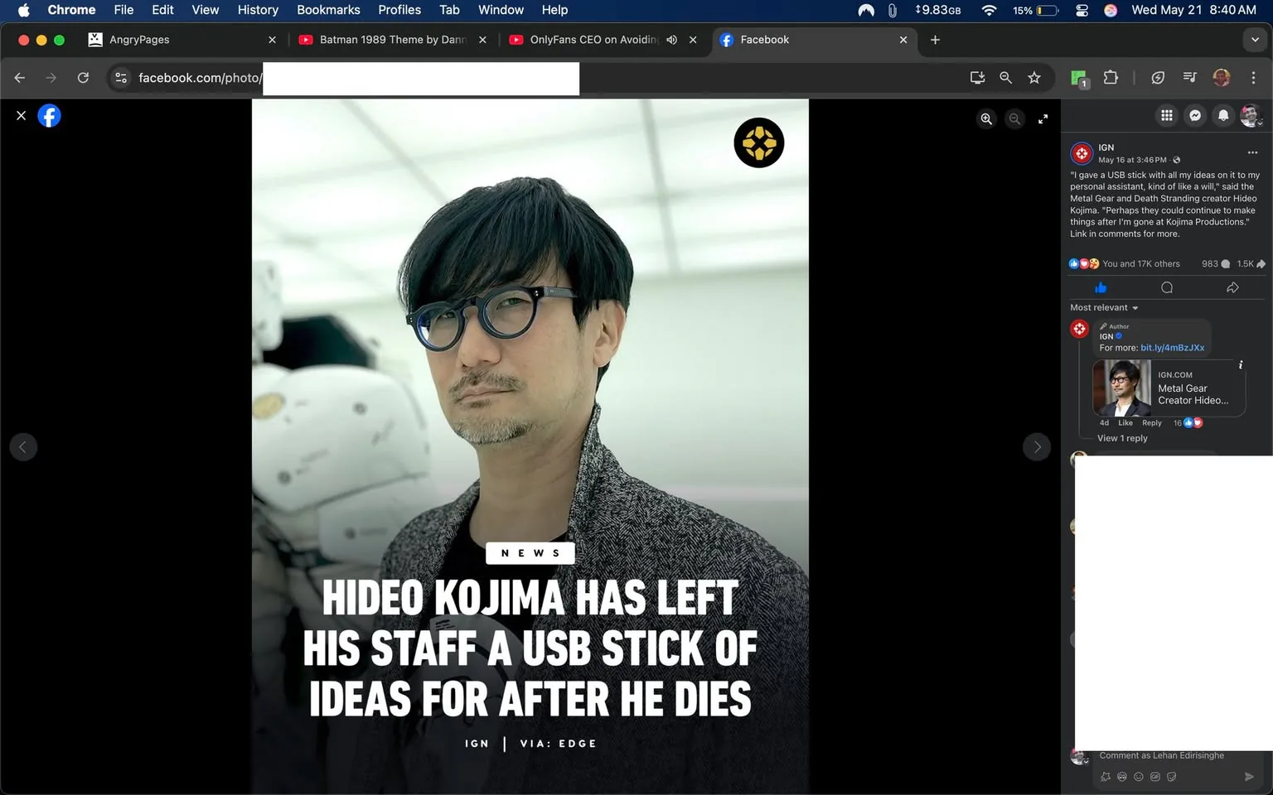Toggle the Like on the IGN post
Image resolution: width=1273 pixels, height=795 pixels.
click(1101, 287)
